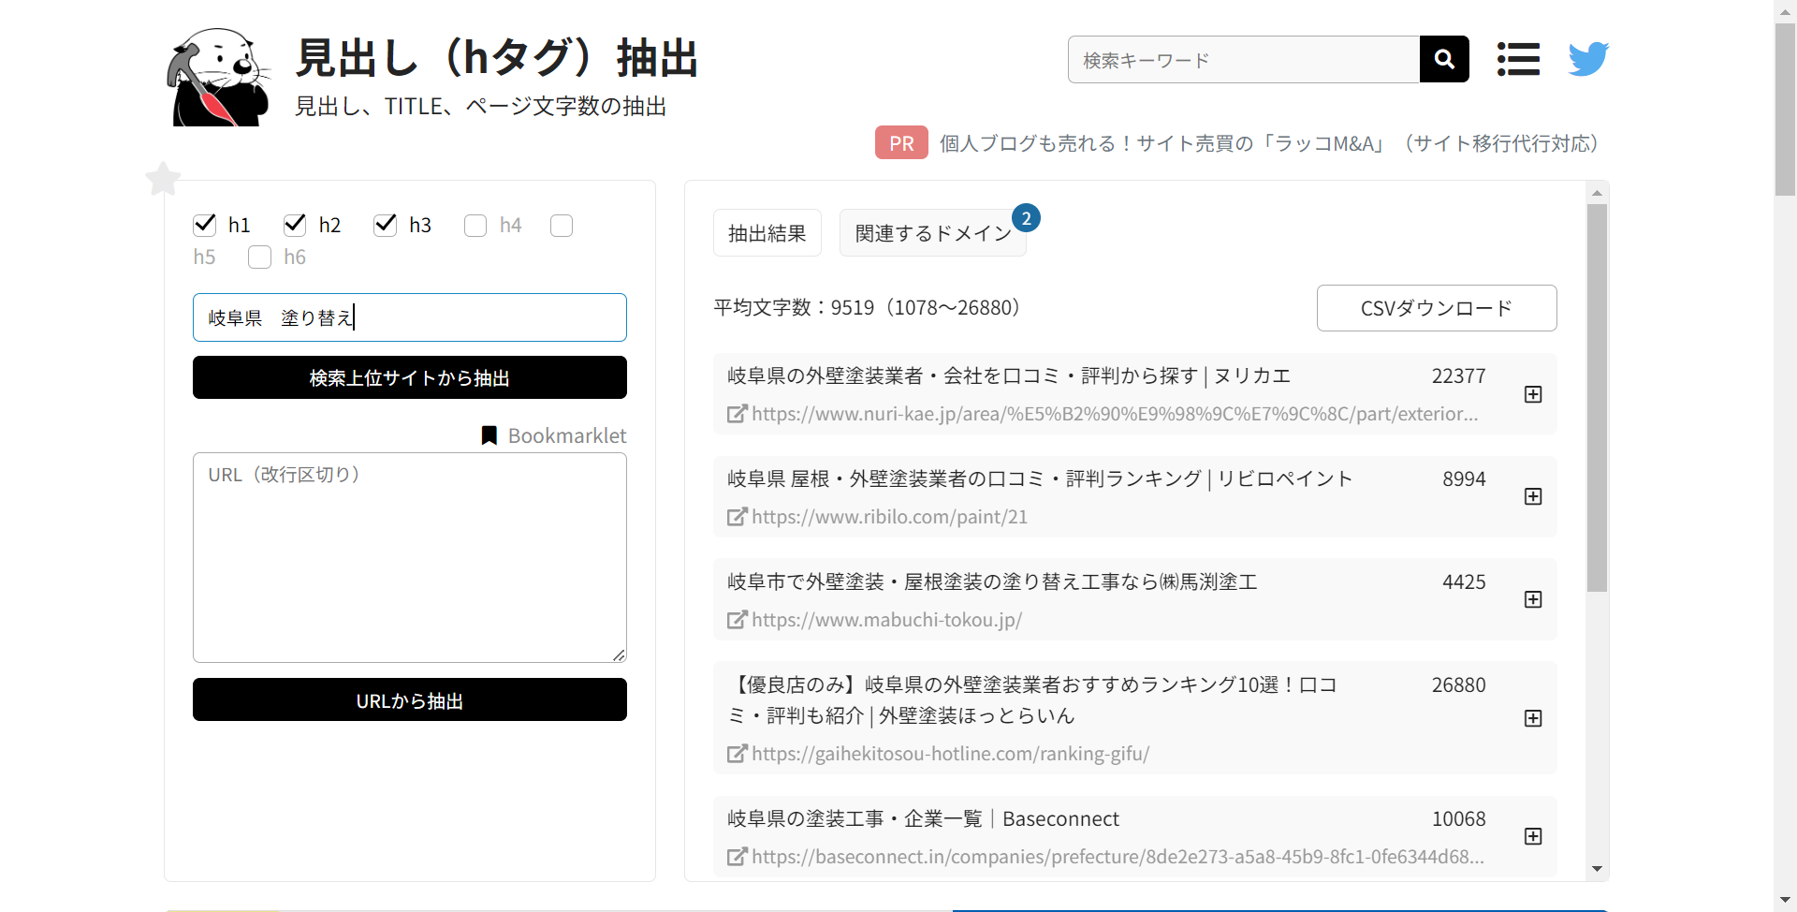
Task: Open external link icon for ribilo.com
Action: [x=738, y=516]
